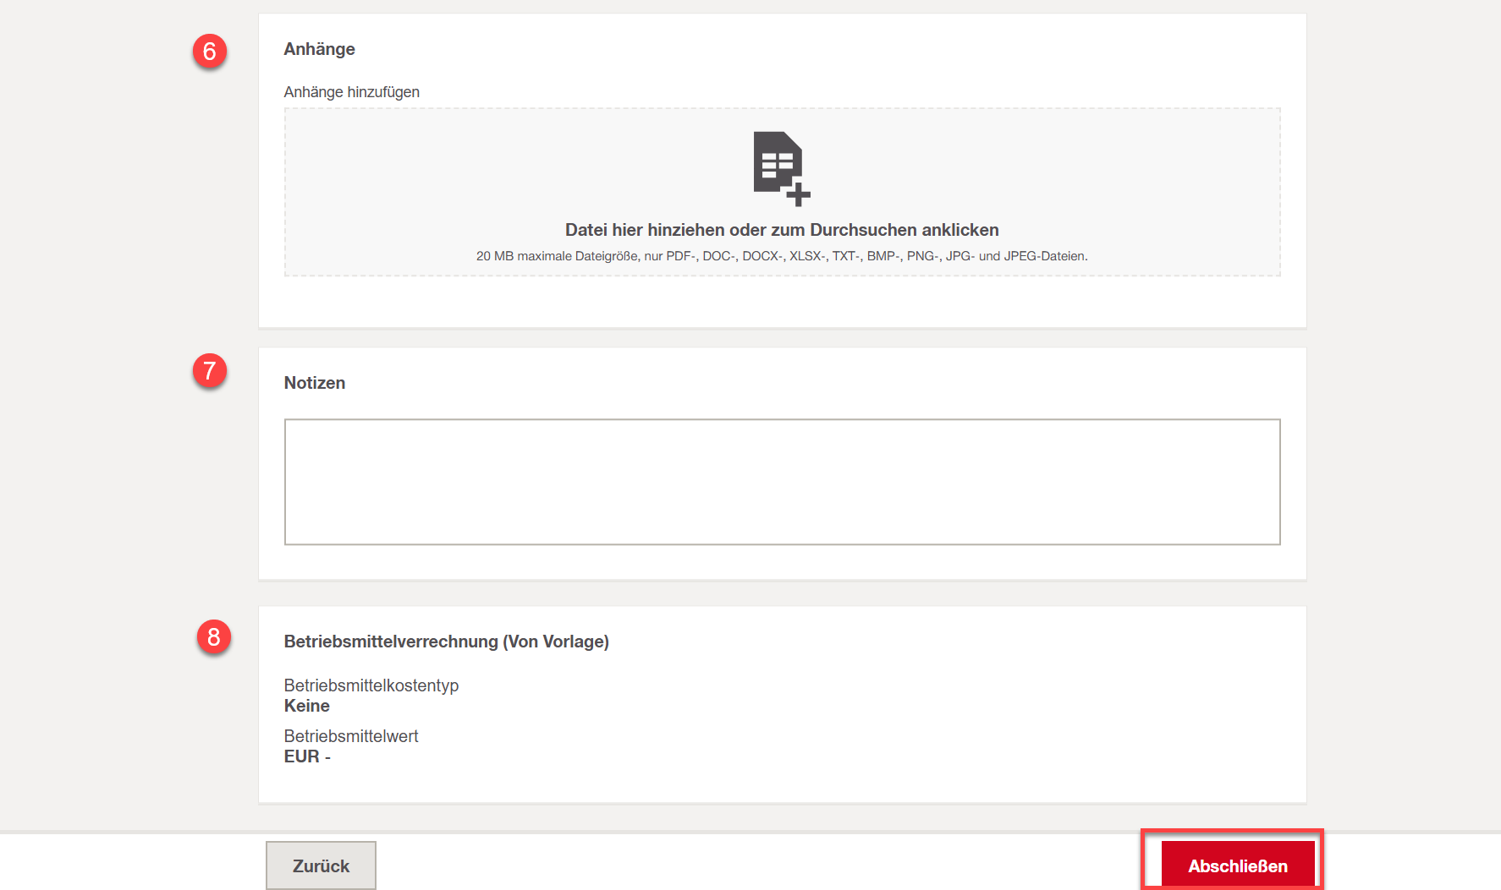Click the add-attachment document icon
The image size is (1501, 890).
782,168
